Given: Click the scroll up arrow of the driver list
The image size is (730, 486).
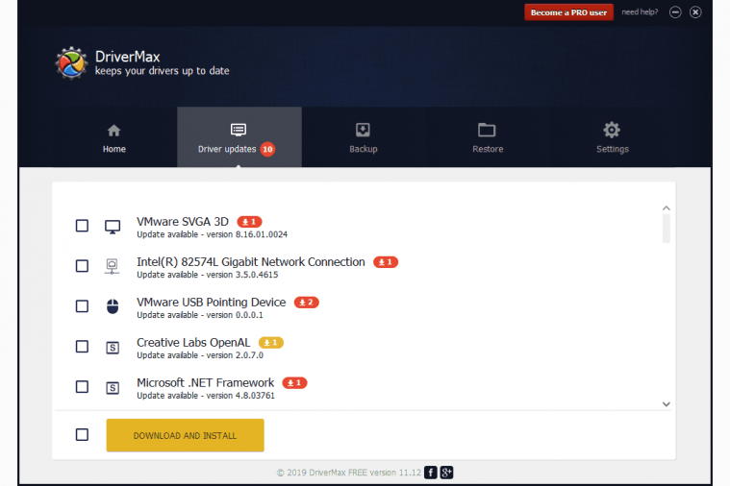Looking at the screenshot, I should point(667,207).
